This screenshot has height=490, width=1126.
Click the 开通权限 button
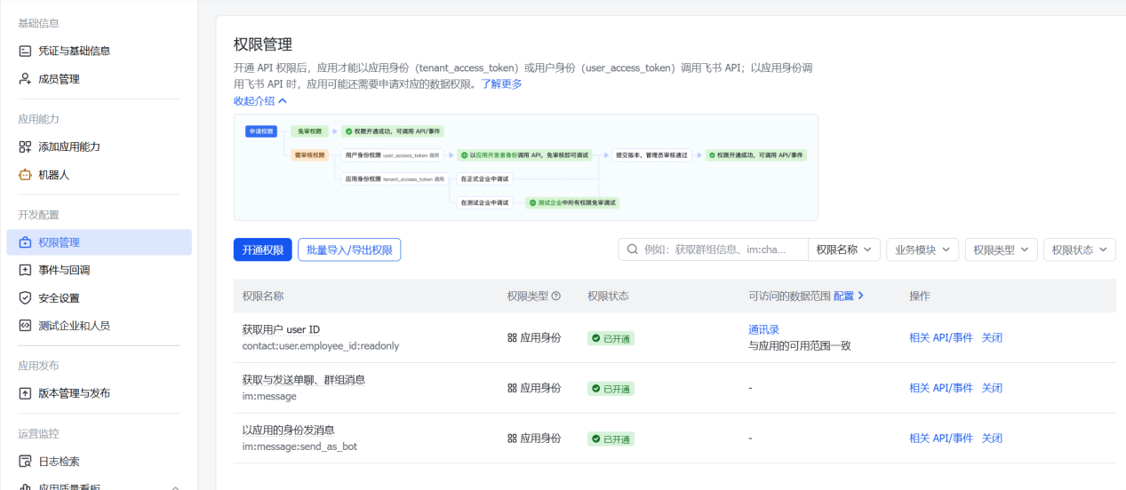point(262,250)
